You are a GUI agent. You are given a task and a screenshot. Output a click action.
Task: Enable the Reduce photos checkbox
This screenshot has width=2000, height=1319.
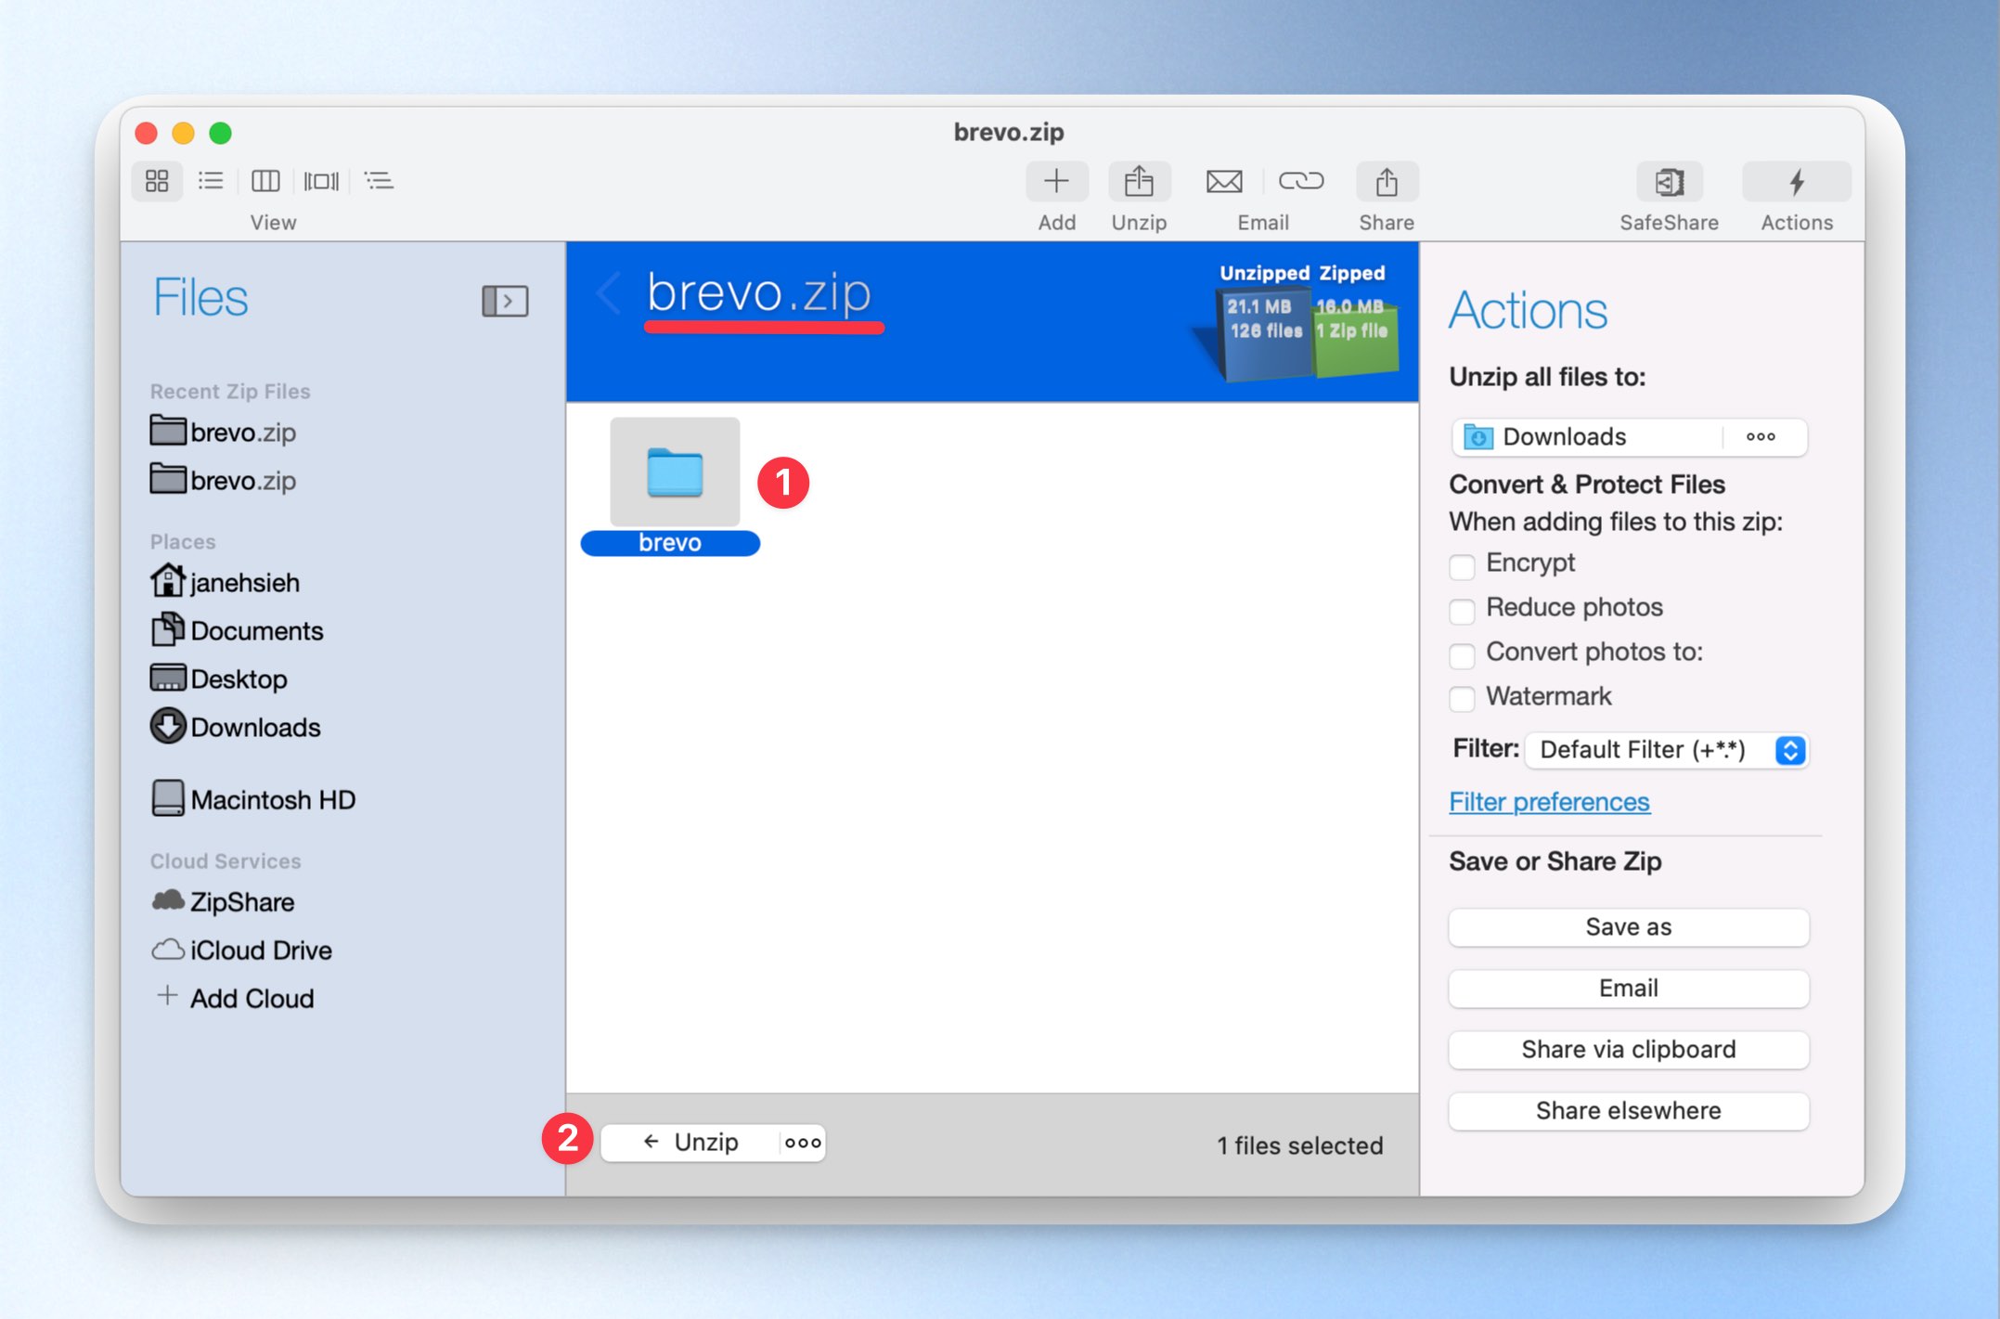(1462, 610)
